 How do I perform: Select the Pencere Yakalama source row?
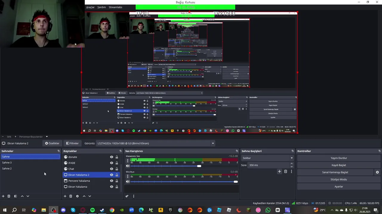coord(91,181)
